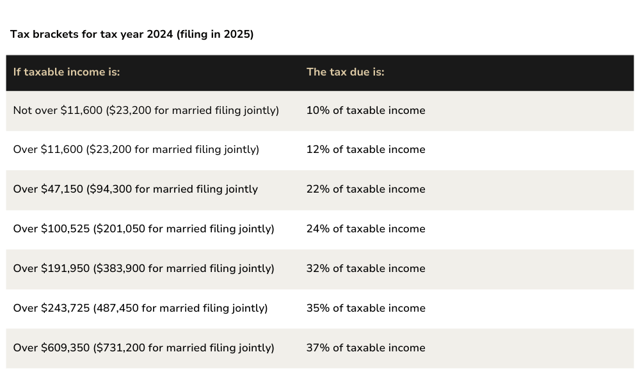Click the '($731,200 for married filing jointly)' text
The width and height of the screenshot is (640, 384).
[184, 348]
